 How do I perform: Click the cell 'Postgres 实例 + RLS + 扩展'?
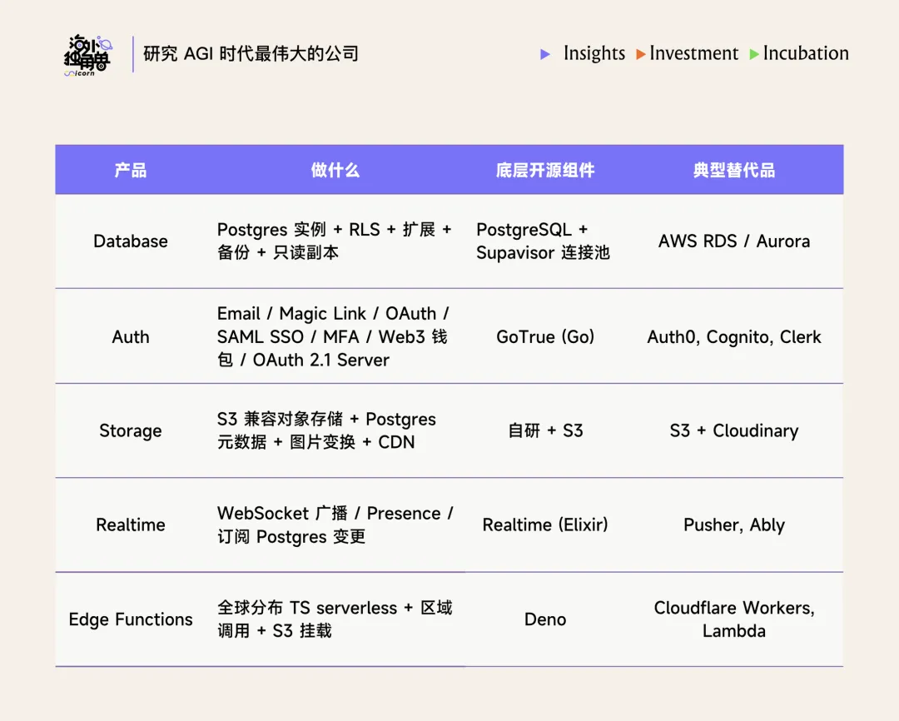(335, 241)
